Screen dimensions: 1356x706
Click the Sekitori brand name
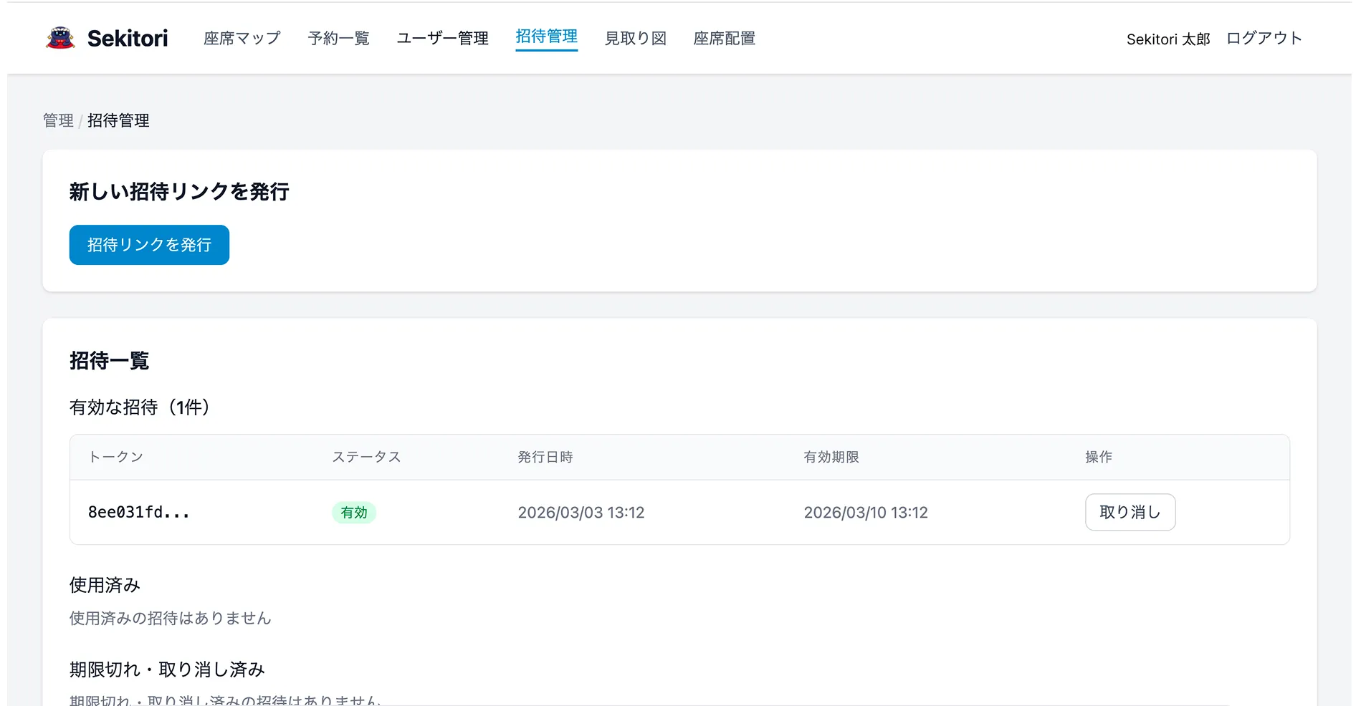click(128, 39)
